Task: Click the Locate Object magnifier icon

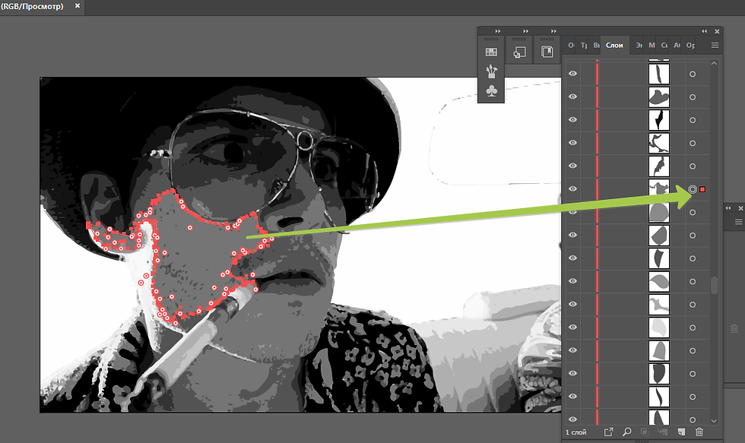Action: 626,432
